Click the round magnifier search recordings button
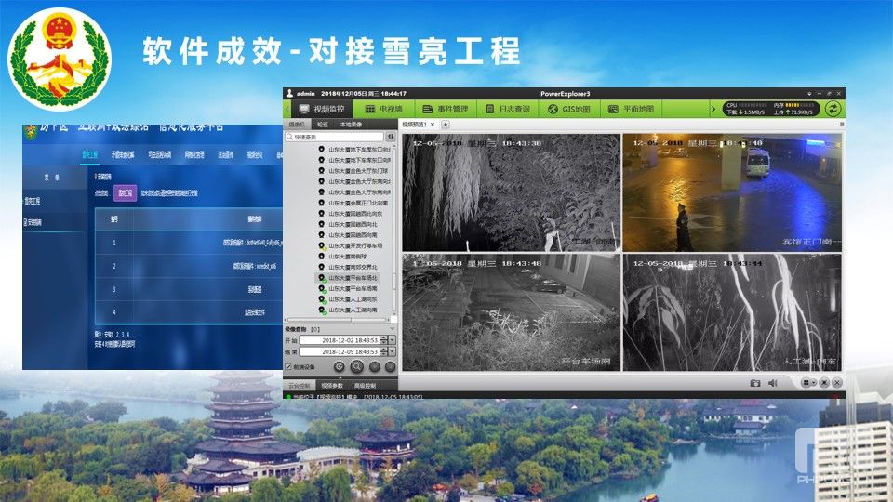Viewport: 893px width, 502px height. [357, 367]
